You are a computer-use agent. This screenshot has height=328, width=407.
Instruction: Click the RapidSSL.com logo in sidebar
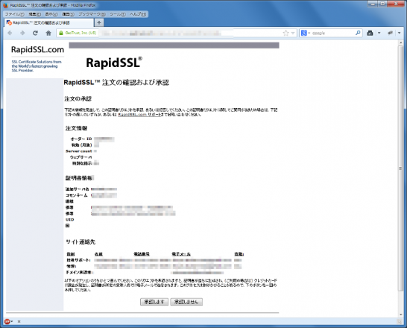(x=37, y=49)
